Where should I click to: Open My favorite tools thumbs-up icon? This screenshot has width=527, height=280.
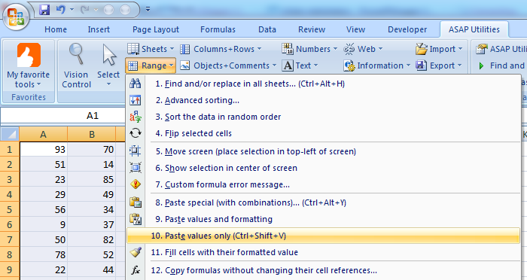pyautogui.click(x=29, y=55)
